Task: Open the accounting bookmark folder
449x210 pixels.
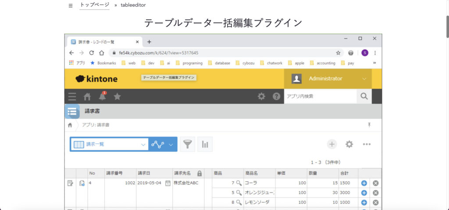Action: click(322, 63)
